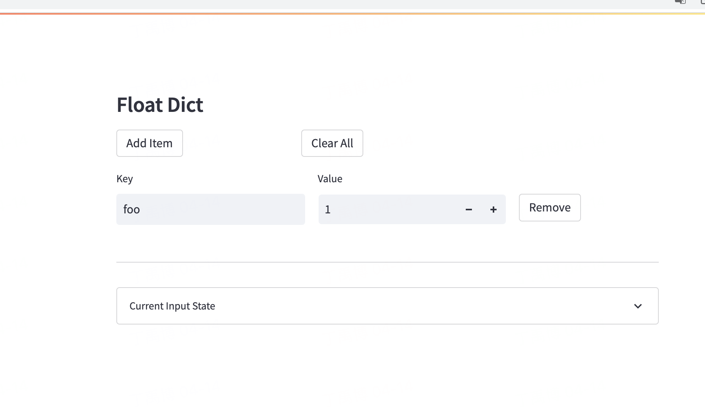Click the Float Dict heading

pos(159,104)
